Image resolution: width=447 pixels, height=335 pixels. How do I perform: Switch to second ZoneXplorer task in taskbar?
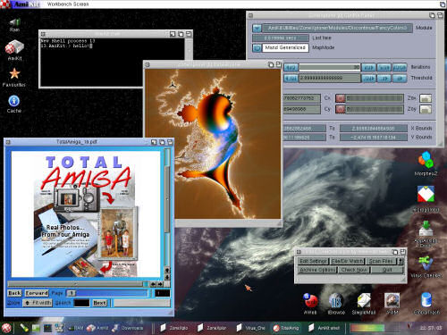(212, 328)
